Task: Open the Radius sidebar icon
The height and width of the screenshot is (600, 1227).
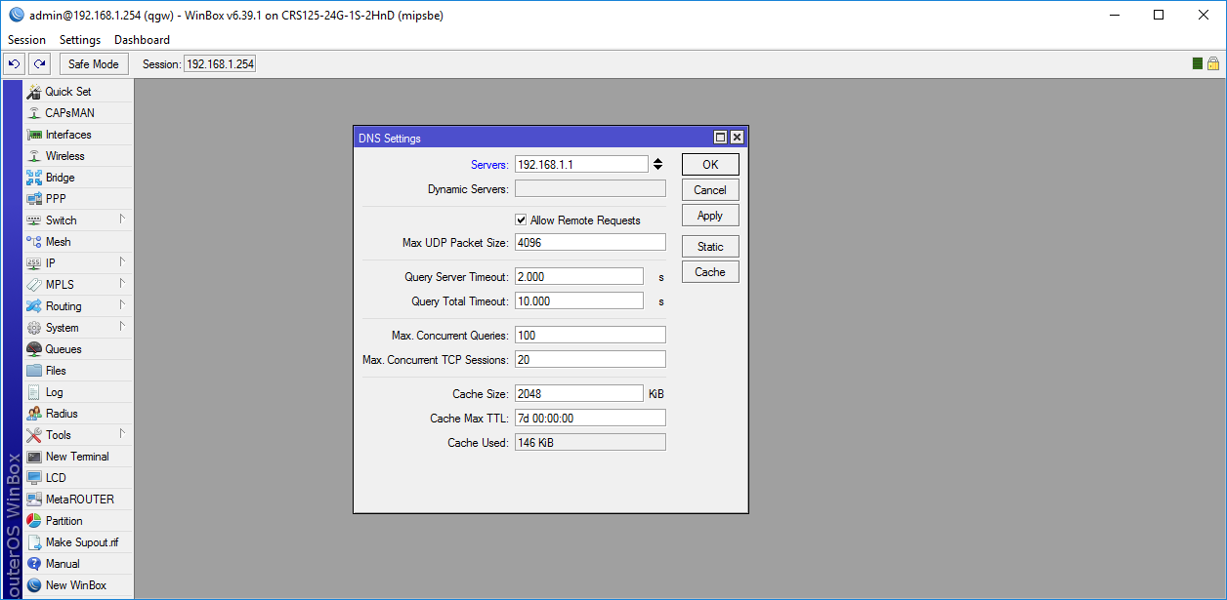Action: tap(34, 414)
